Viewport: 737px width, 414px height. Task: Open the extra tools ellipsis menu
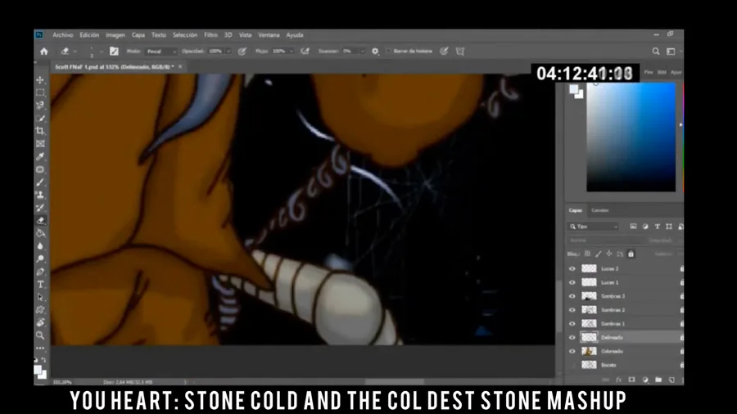click(x=40, y=348)
